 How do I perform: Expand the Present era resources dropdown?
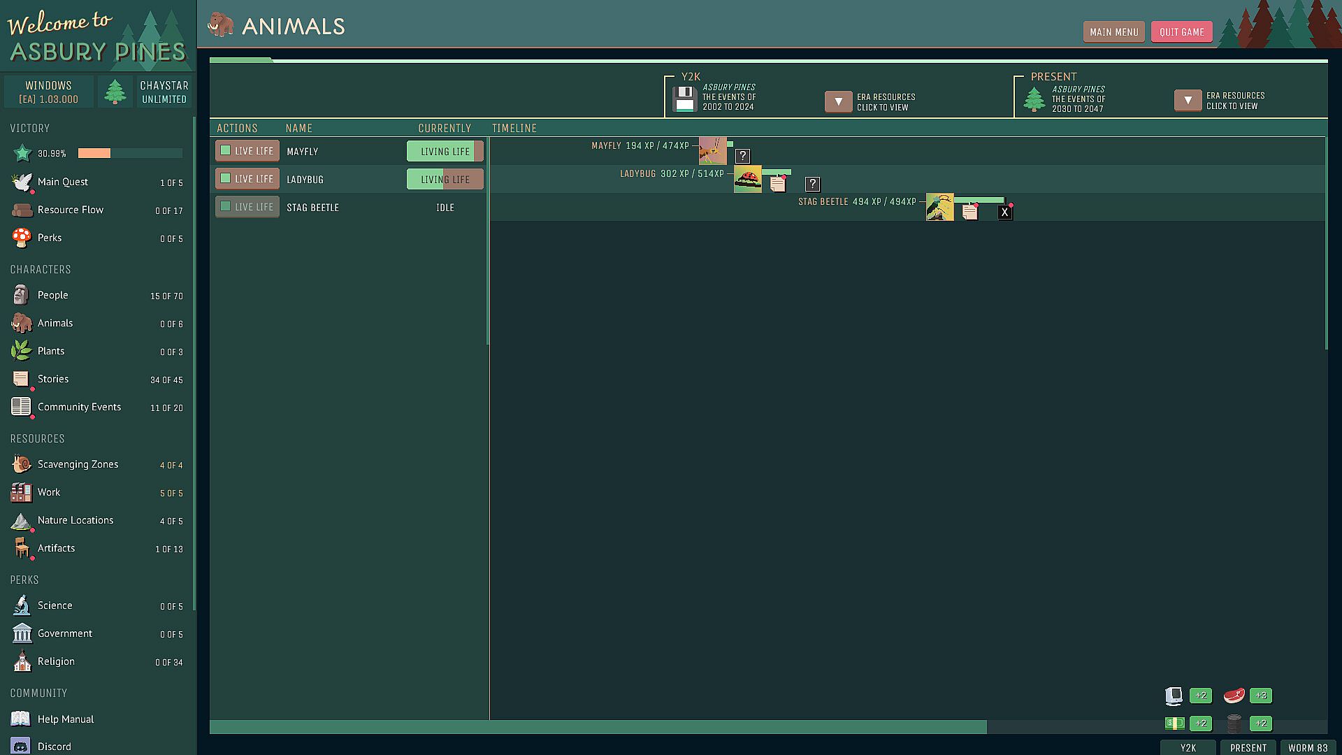(1188, 100)
